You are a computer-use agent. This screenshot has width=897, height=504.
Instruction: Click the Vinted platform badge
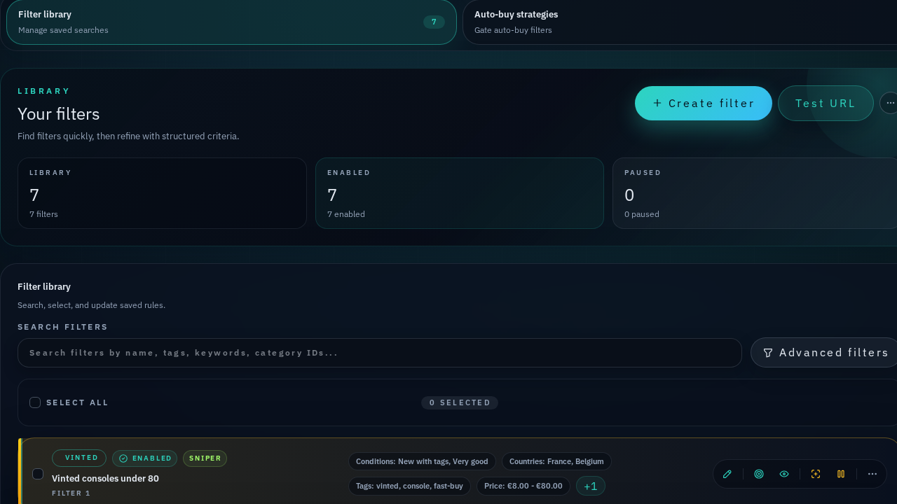tap(79, 458)
